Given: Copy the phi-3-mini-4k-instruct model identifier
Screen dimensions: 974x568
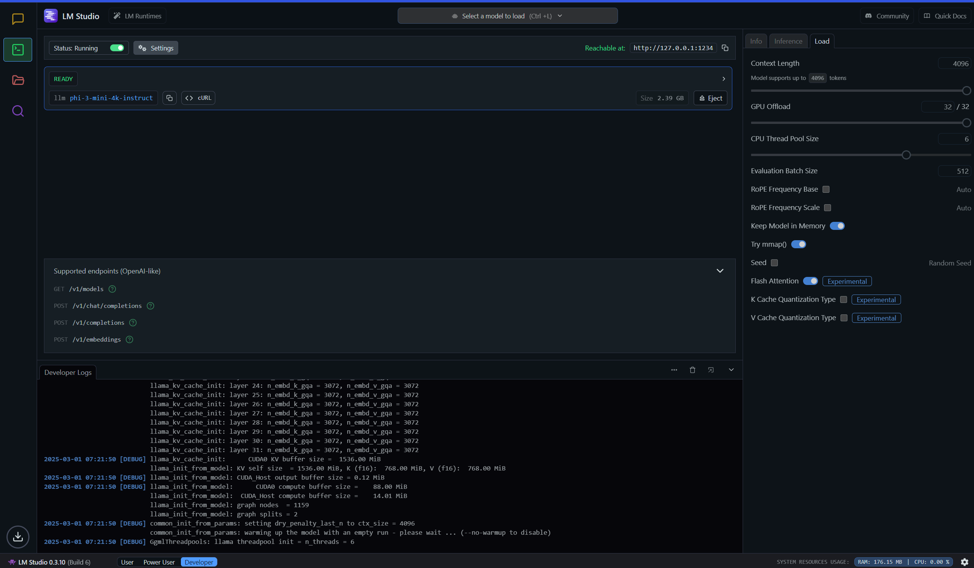Looking at the screenshot, I should [x=169, y=98].
